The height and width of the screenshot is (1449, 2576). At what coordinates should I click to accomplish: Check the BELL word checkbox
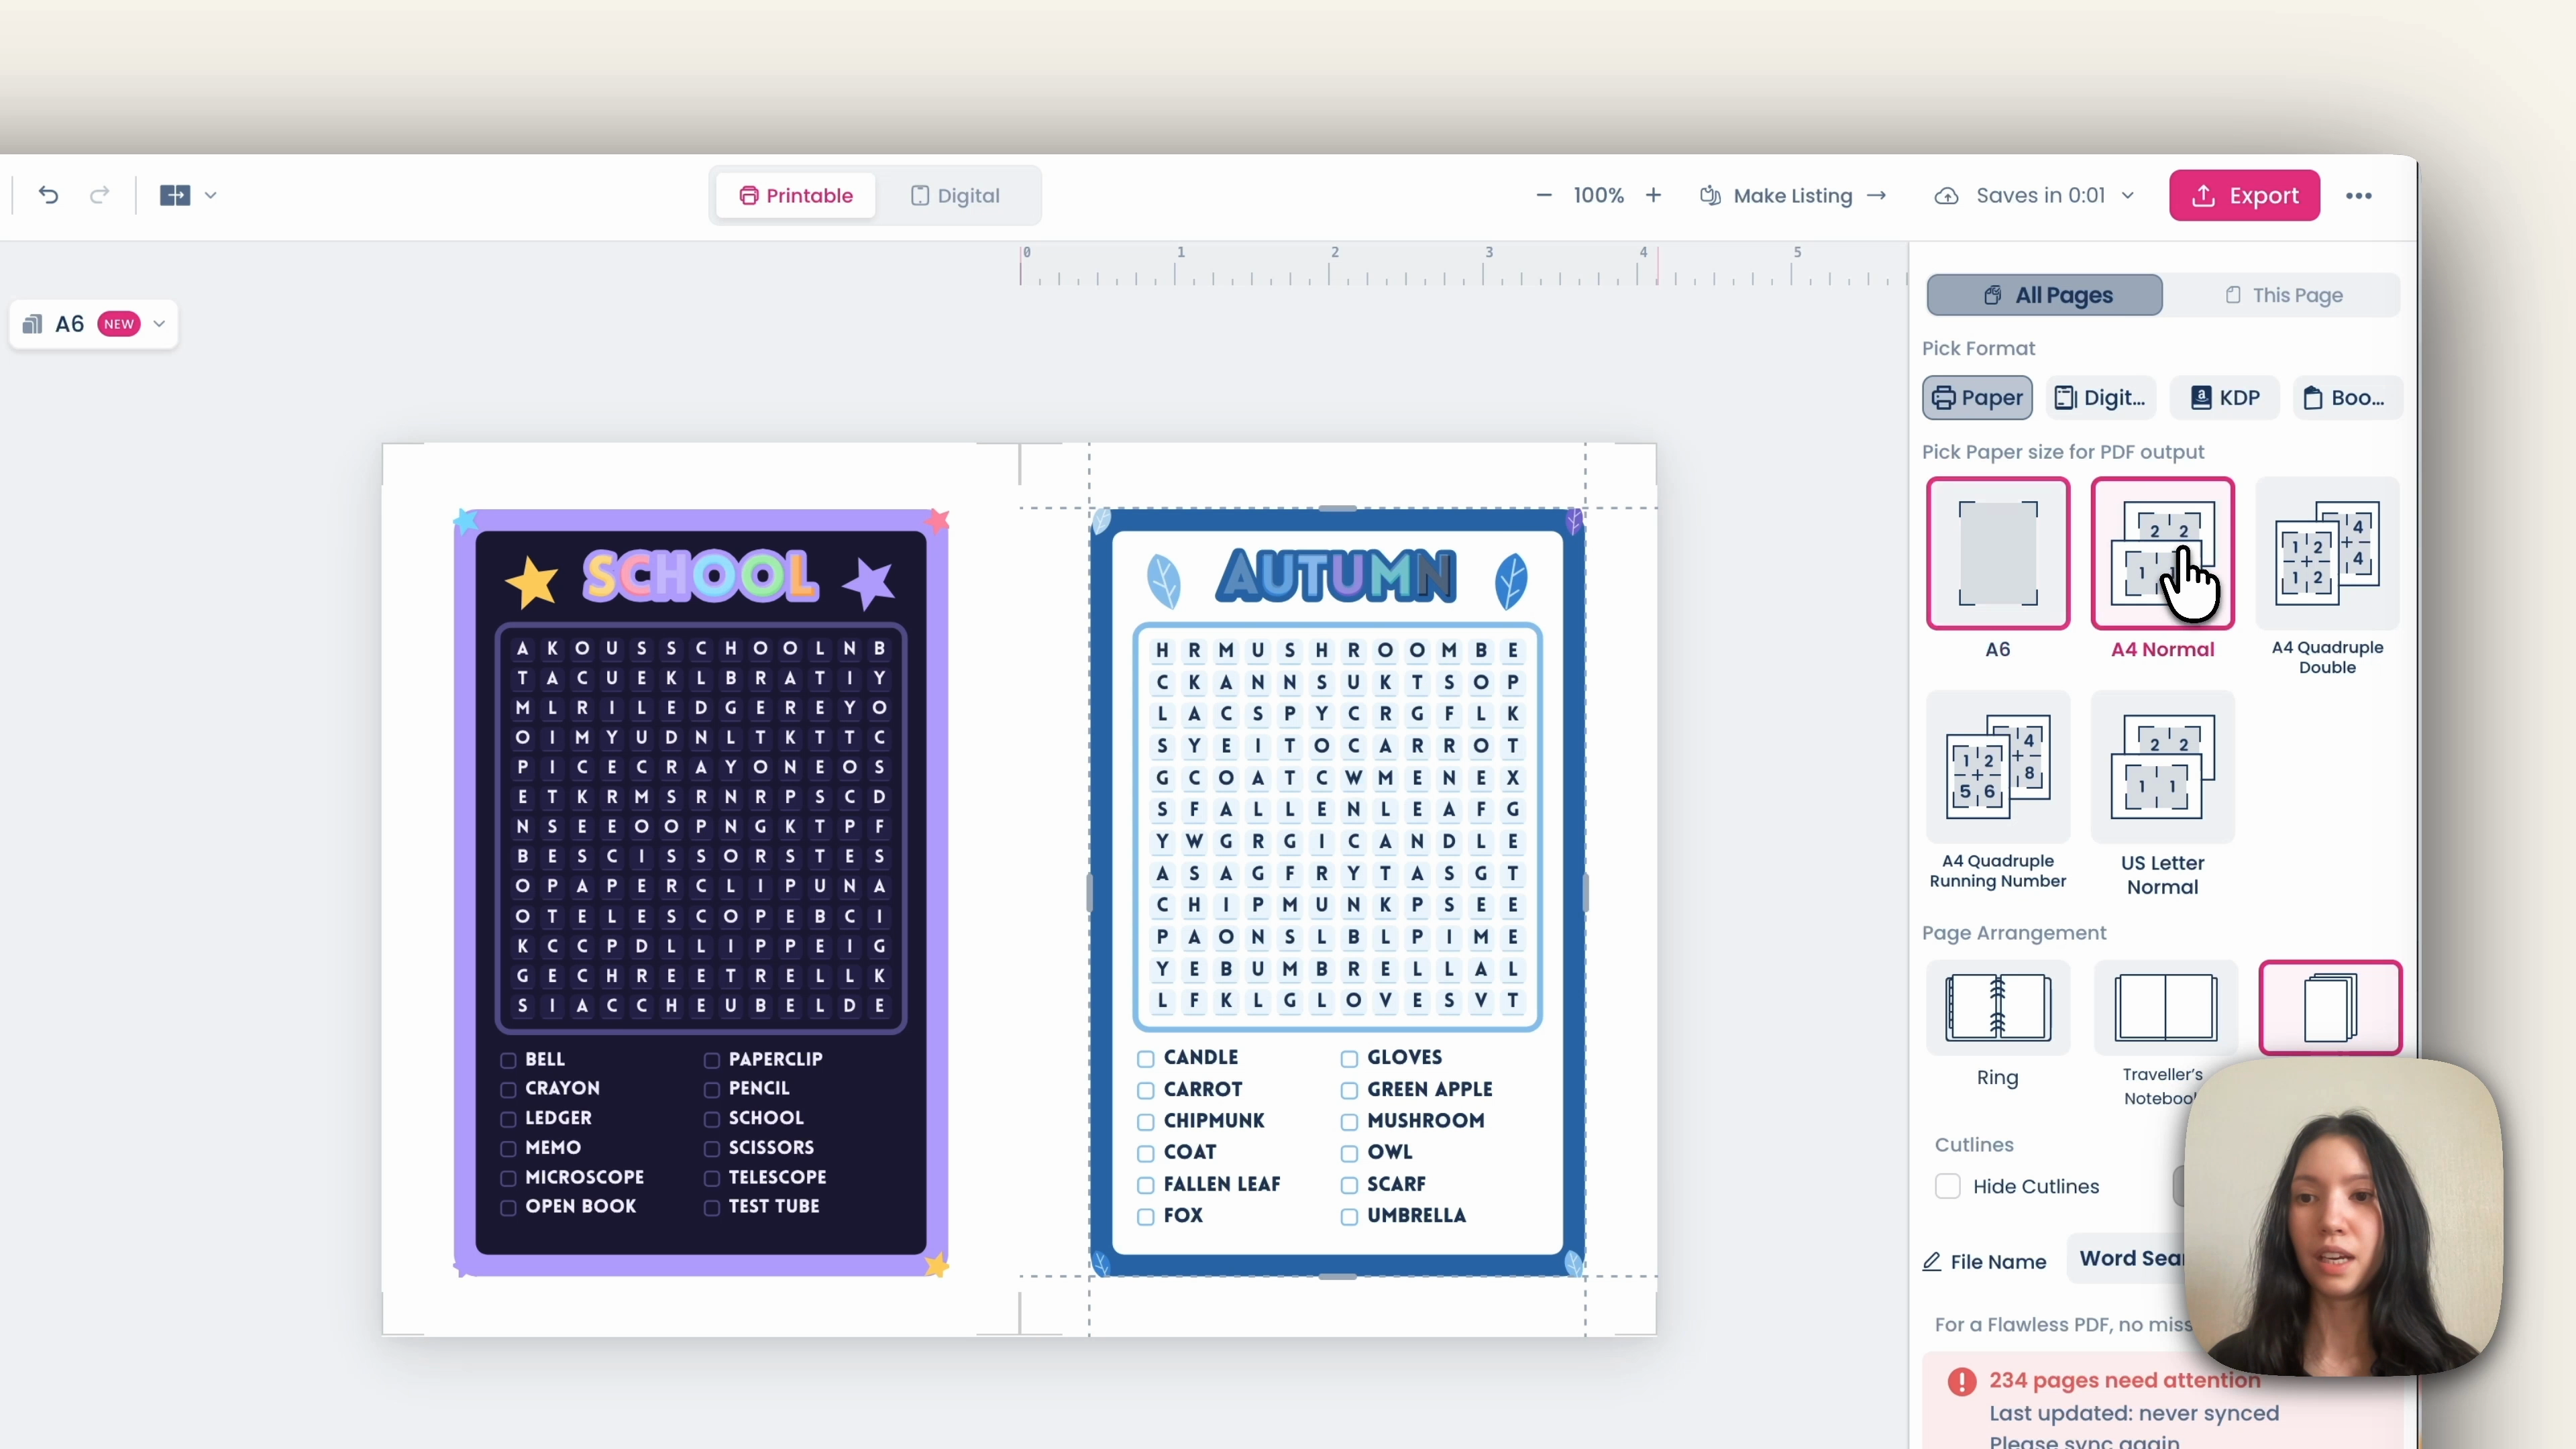point(508,1060)
